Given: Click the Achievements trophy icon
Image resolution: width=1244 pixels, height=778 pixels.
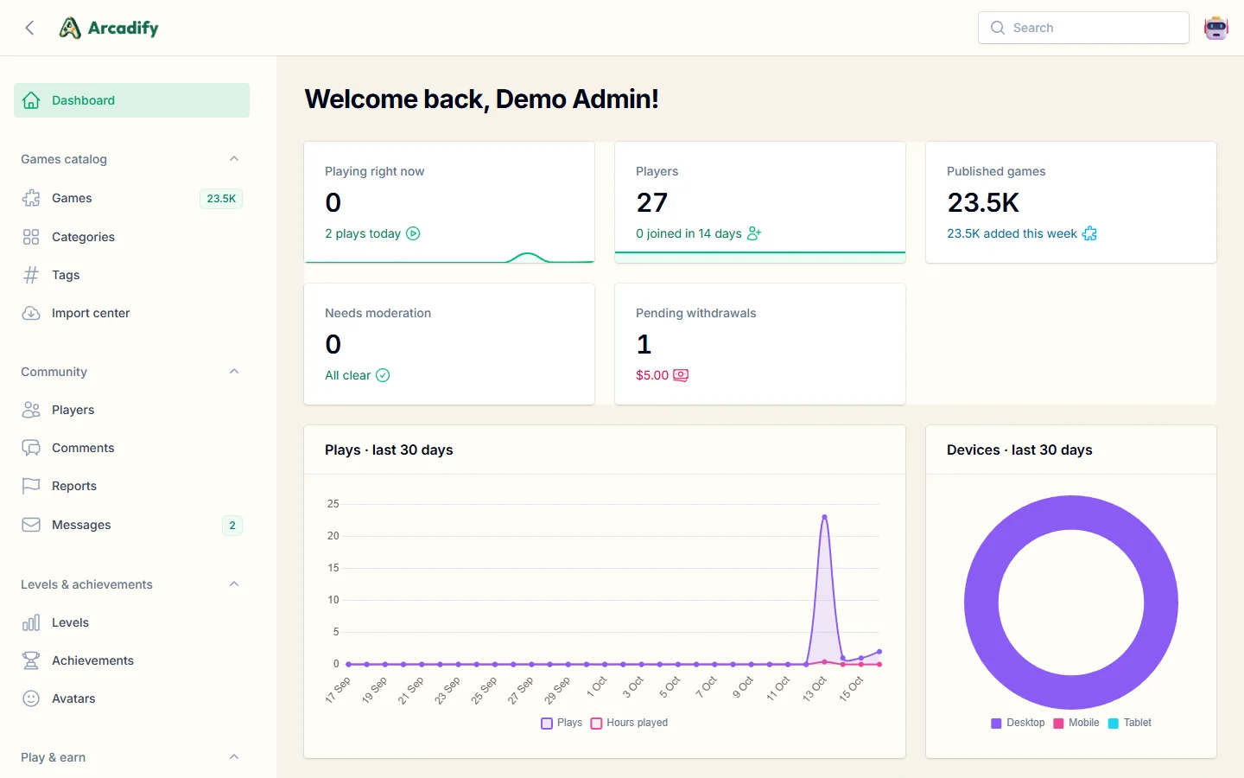Looking at the screenshot, I should (x=31, y=660).
